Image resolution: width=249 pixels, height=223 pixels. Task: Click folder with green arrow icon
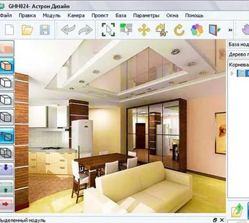(237, 211)
